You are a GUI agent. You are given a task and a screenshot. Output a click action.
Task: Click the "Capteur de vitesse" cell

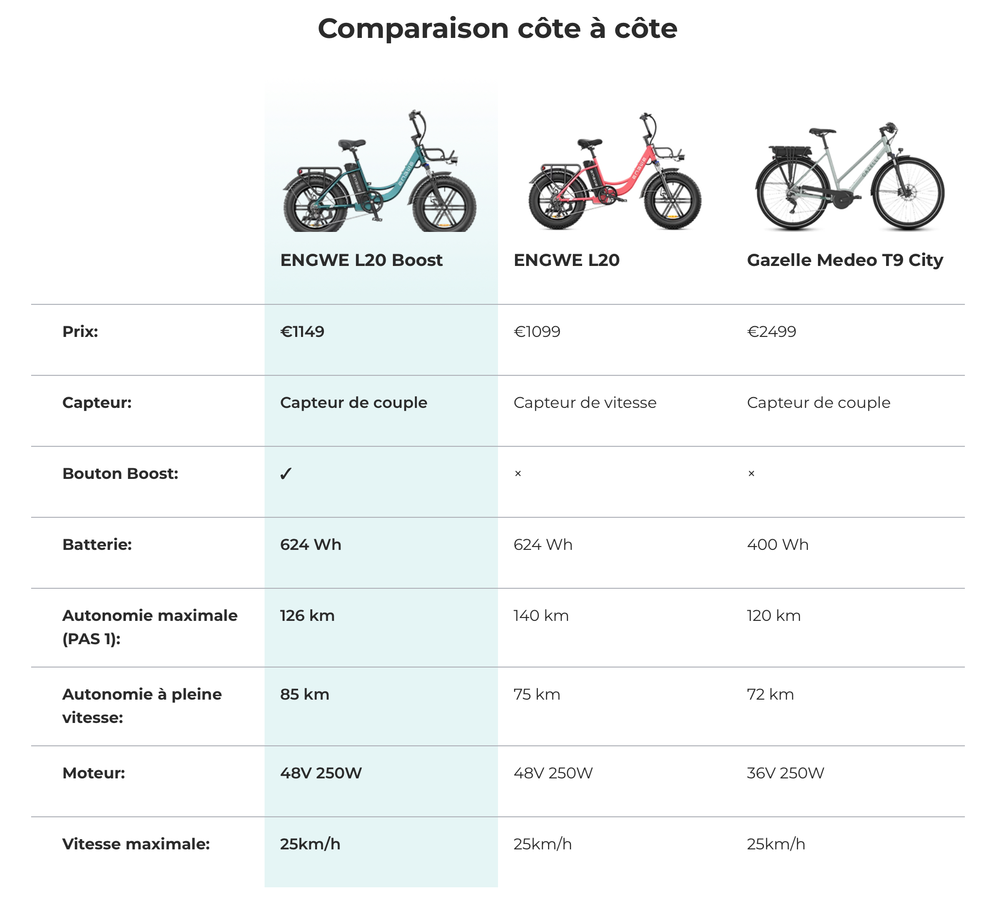coord(585,403)
